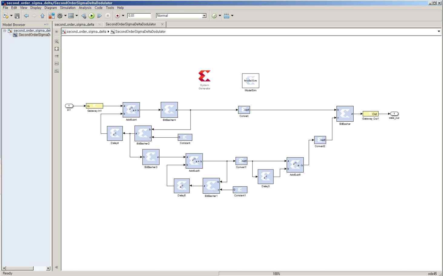
Task: Open dropdown arrow next to configuration gear
Action: [x=65, y=16]
